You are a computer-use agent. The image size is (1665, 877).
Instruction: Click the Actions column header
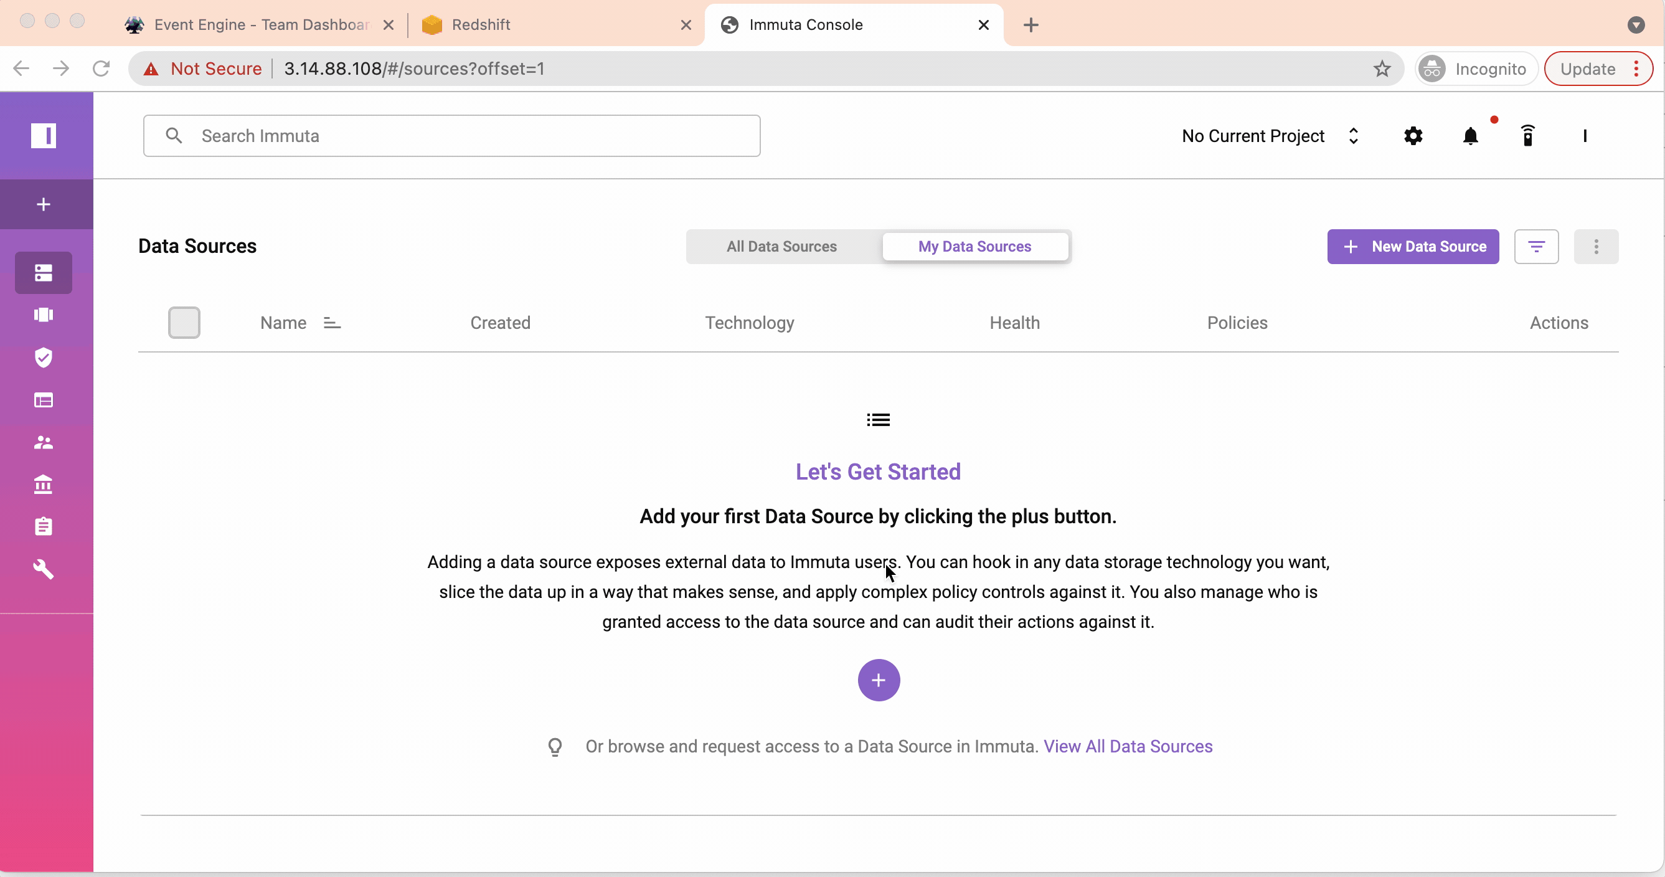point(1559,323)
